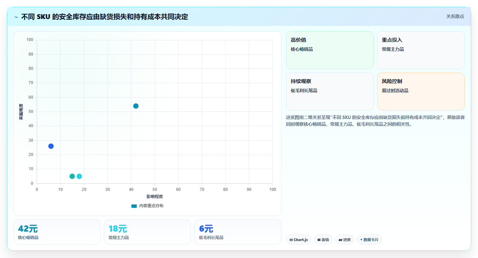Click the 内容重点分布 legend label
The image size is (478, 258).
click(151, 206)
